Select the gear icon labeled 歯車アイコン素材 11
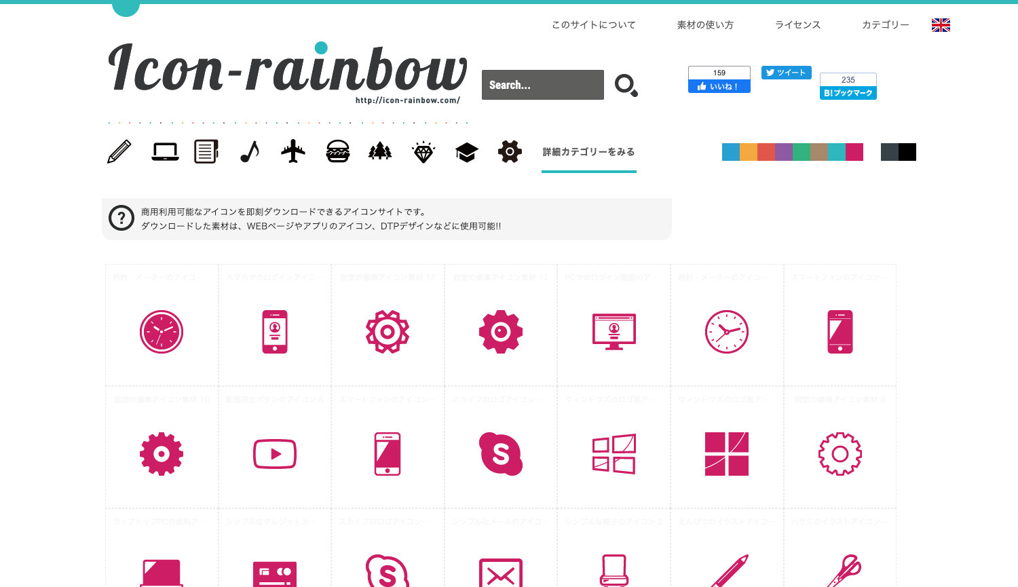 click(x=501, y=332)
